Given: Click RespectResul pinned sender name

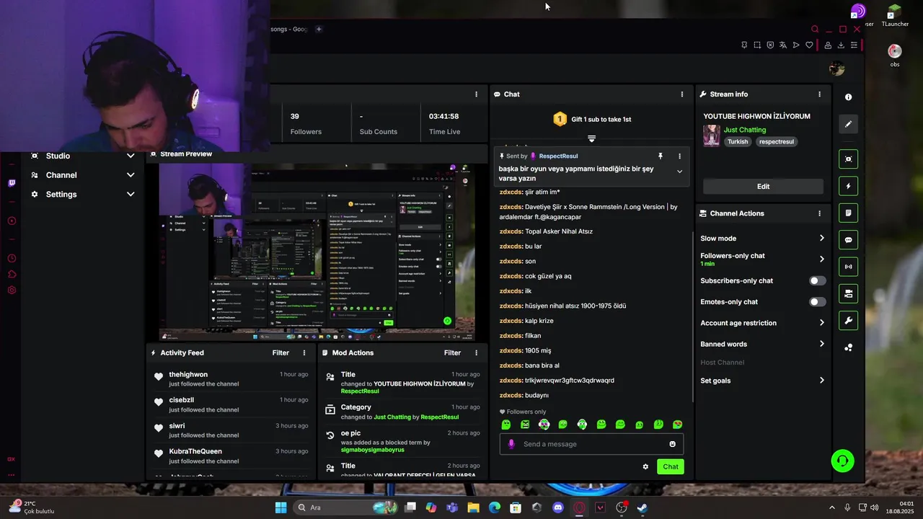Looking at the screenshot, I should [x=558, y=156].
